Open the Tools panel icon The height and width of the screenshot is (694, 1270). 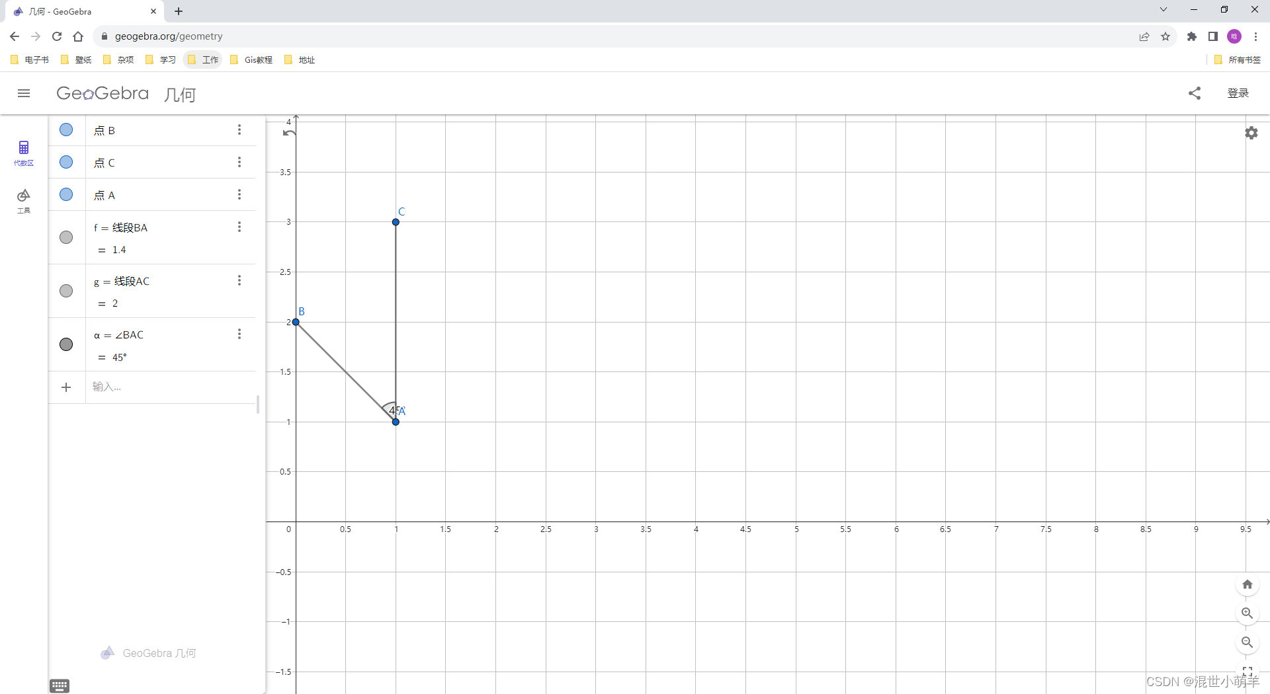click(24, 200)
